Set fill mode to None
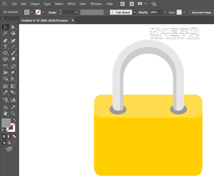 (14, 136)
